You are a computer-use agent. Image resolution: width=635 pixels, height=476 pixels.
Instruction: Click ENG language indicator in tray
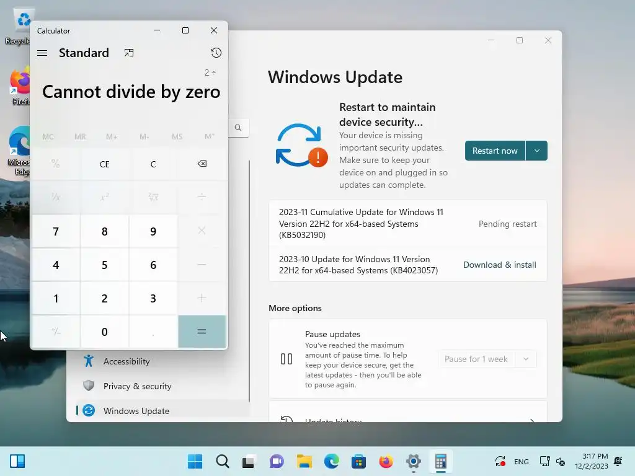click(x=521, y=461)
